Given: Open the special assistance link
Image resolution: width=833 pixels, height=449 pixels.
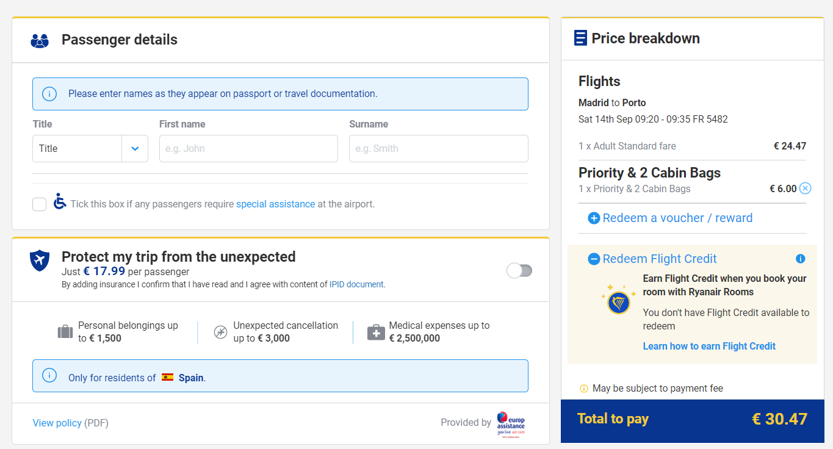Looking at the screenshot, I should pyautogui.click(x=275, y=204).
